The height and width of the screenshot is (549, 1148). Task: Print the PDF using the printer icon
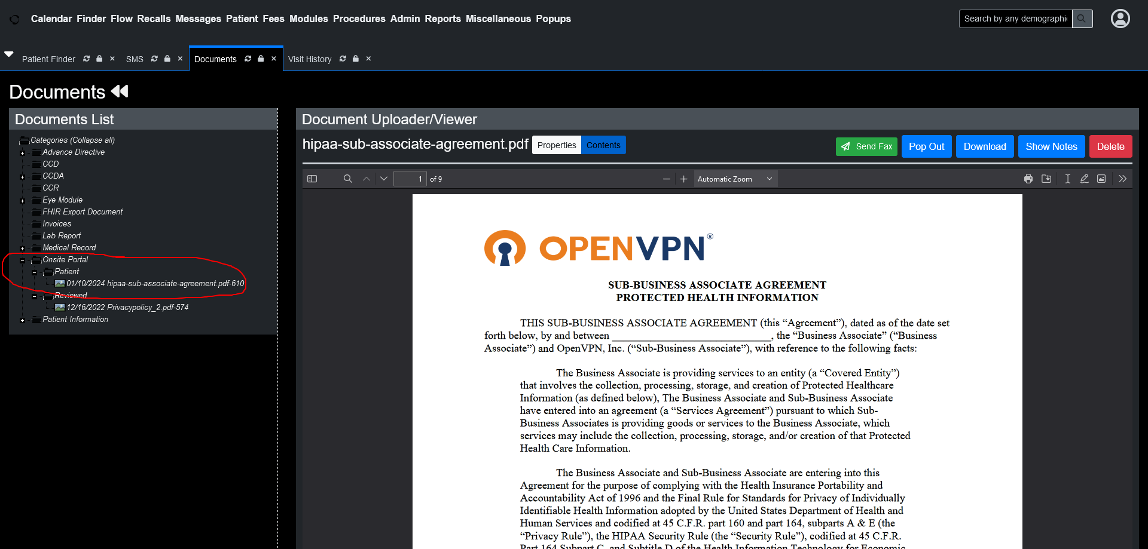pyautogui.click(x=1028, y=179)
